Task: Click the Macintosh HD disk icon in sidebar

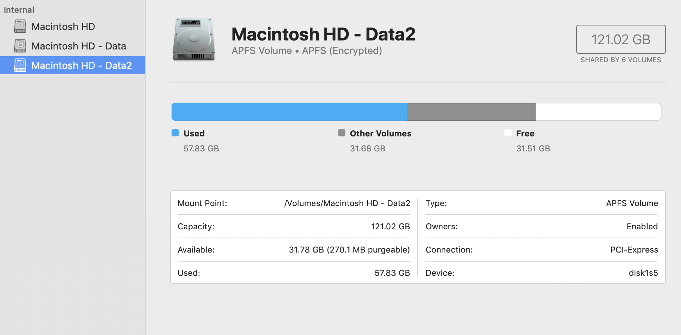Action: 20,27
